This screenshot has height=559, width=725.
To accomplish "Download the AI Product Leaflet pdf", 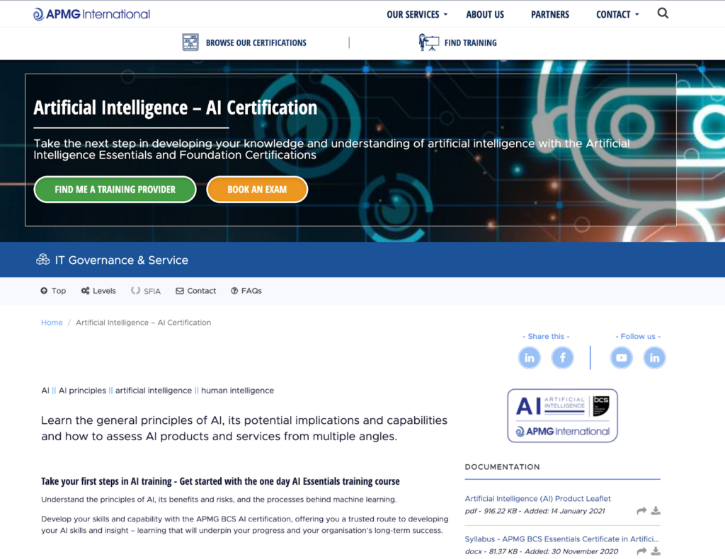I will 656,510.
